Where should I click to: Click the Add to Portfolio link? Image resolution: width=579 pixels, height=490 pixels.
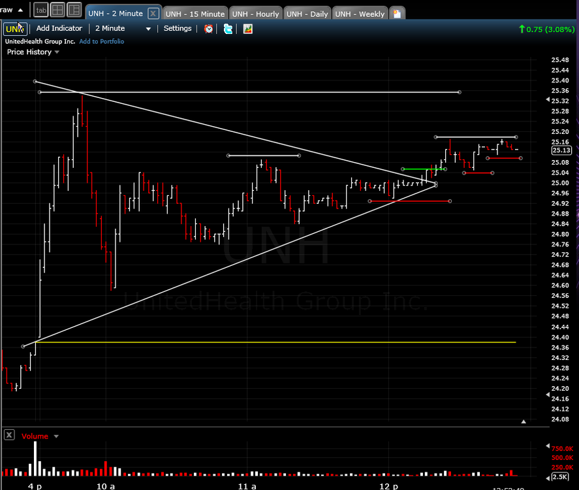[x=102, y=41]
